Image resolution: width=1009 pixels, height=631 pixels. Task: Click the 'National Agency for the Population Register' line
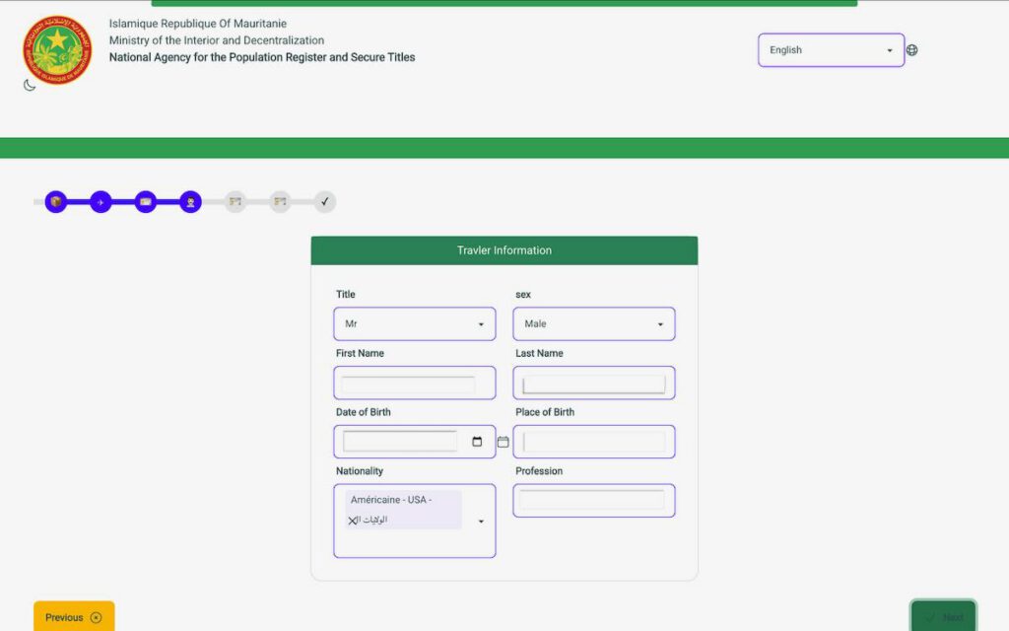pos(262,57)
